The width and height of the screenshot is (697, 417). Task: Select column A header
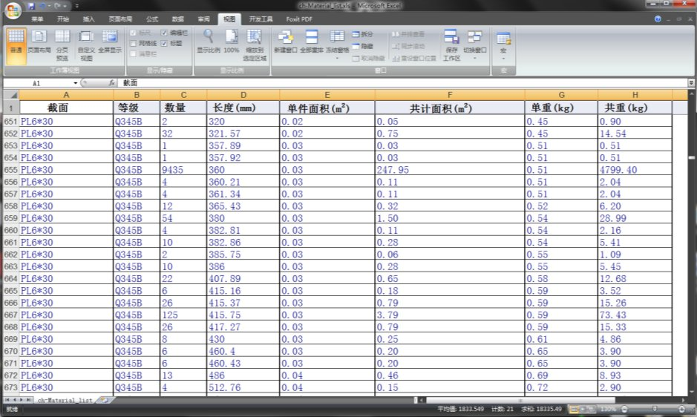66,95
